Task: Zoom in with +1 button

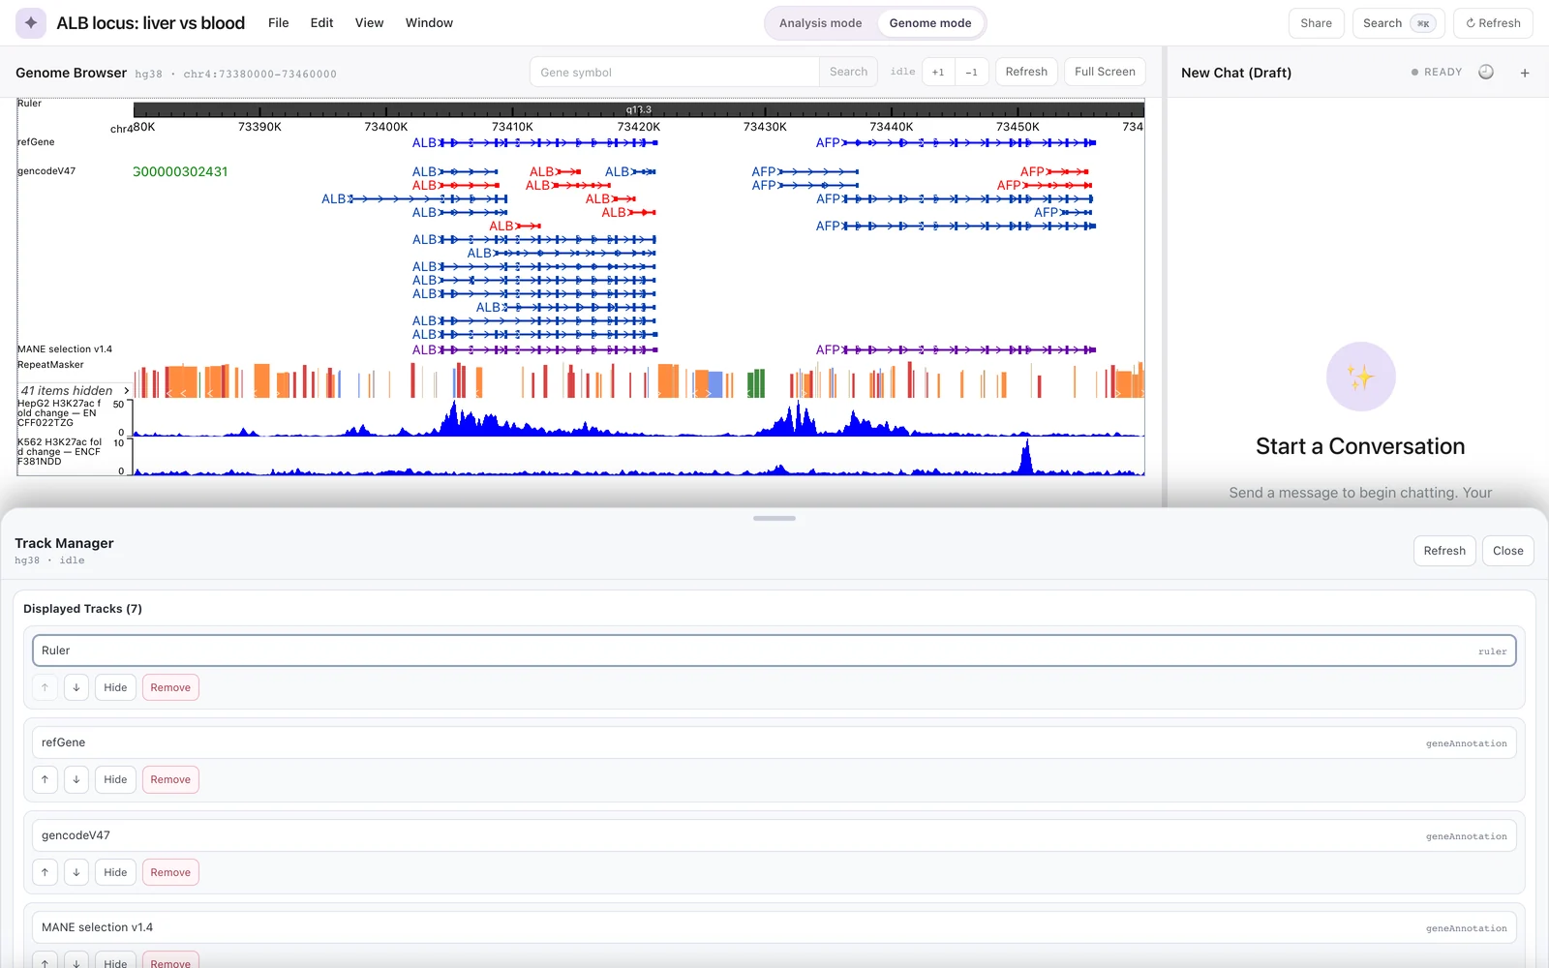Action: pyautogui.click(x=938, y=72)
